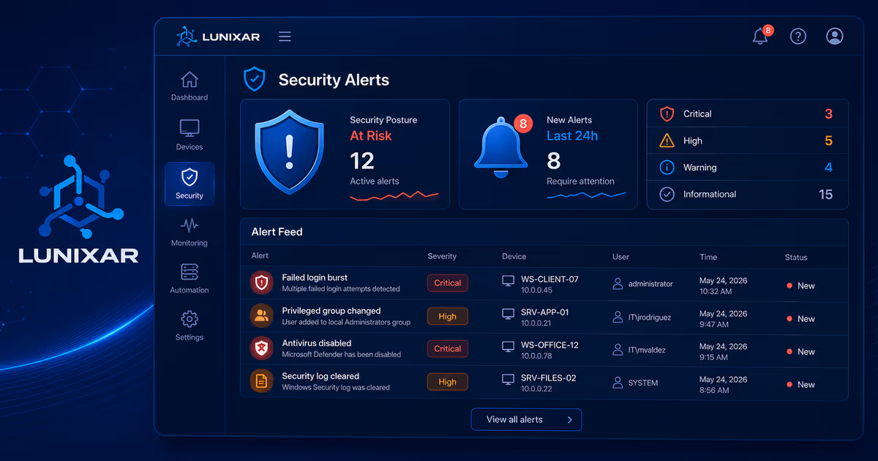This screenshot has width=878, height=461.
Task: Click the user icon beside SYSTEM
Action: tap(618, 383)
